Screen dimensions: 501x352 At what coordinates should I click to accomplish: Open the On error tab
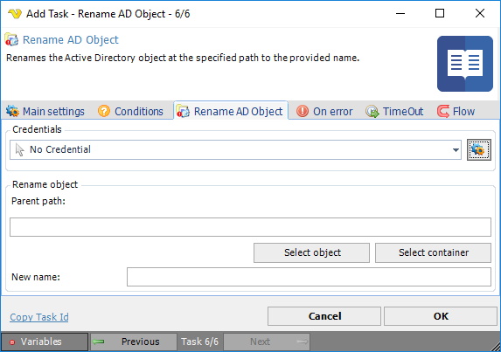324,111
